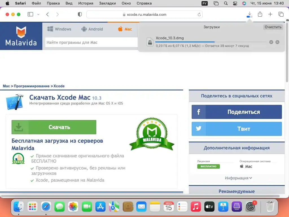Screen dimensions: 289x217
Task: Expand the sidebar tab group dropdown chevron
Action: [x=38, y=14]
